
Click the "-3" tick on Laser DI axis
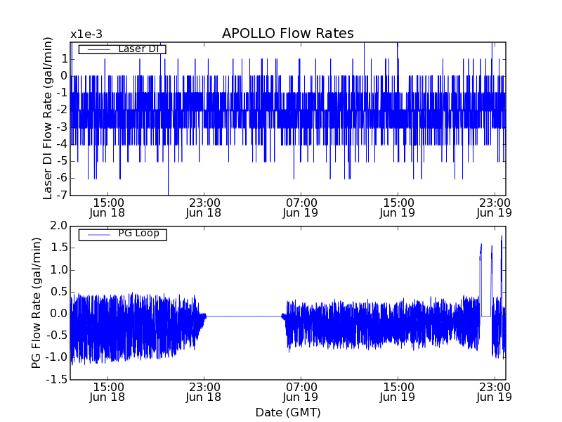pos(62,127)
